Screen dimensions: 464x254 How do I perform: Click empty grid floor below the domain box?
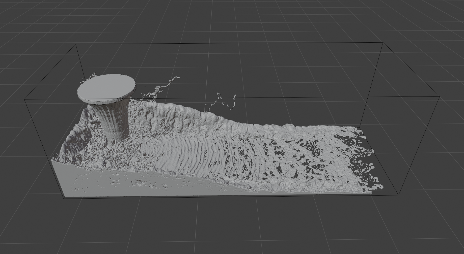pyautogui.click(x=227, y=227)
